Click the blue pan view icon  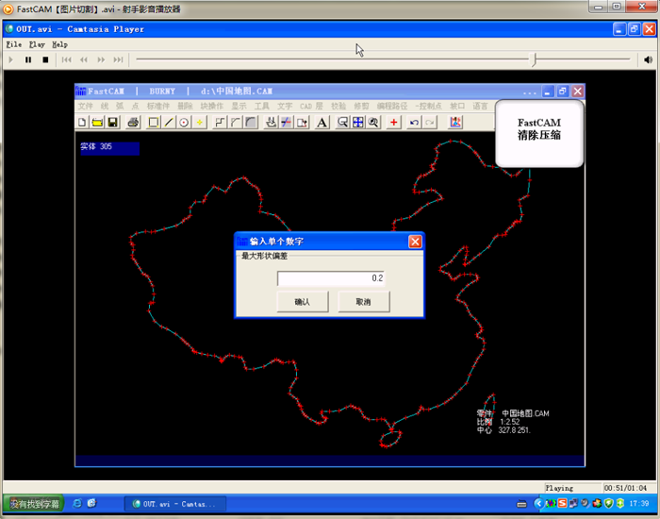pyautogui.click(x=357, y=122)
